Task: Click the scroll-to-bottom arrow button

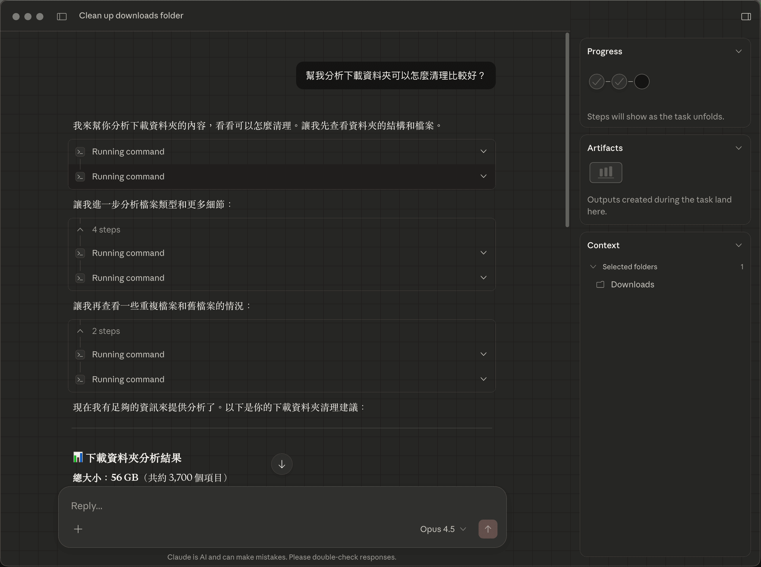Action: click(282, 464)
